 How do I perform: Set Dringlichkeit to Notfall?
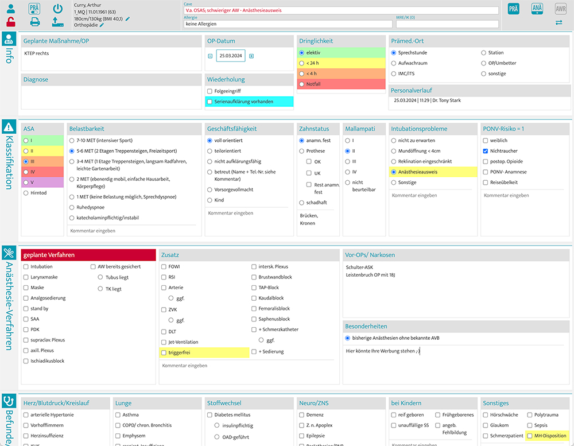point(302,84)
